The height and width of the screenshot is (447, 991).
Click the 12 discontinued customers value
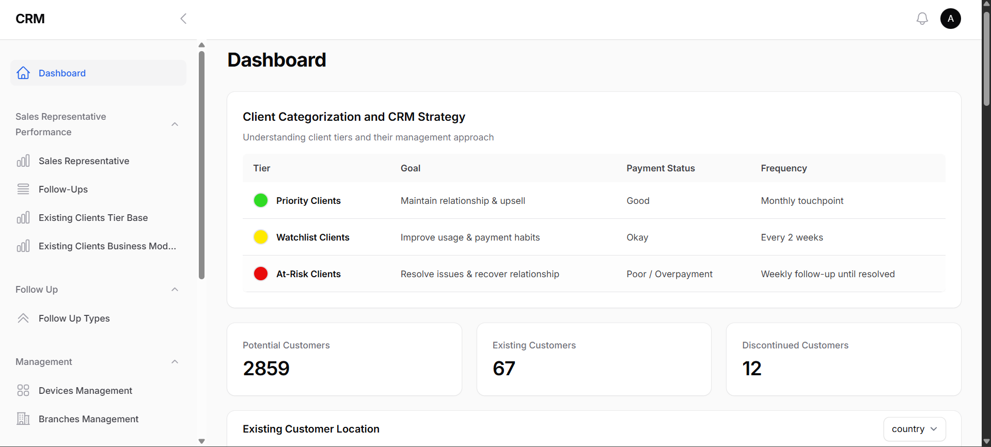point(752,368)
